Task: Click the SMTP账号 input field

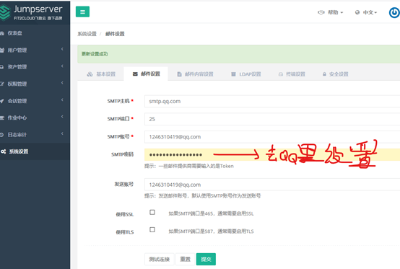Action: [x=272, y=137]
